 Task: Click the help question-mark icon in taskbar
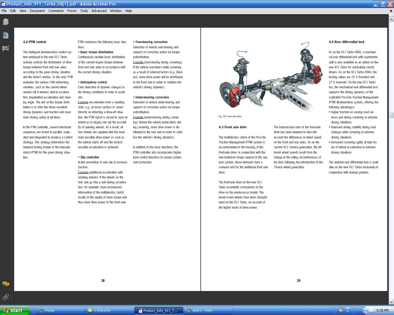(341, 310)
